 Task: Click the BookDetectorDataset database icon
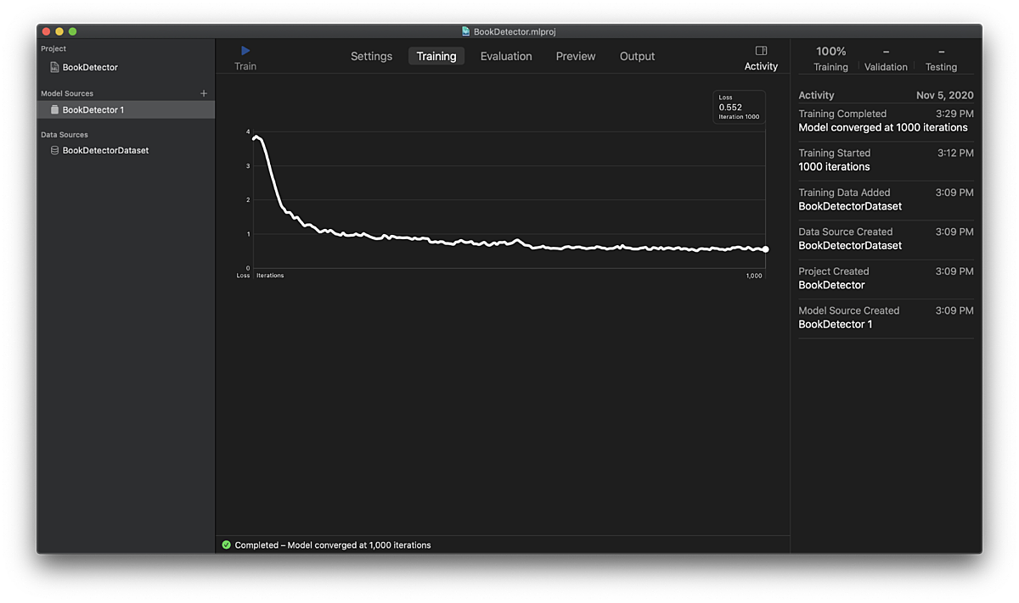tap(55, 150)
